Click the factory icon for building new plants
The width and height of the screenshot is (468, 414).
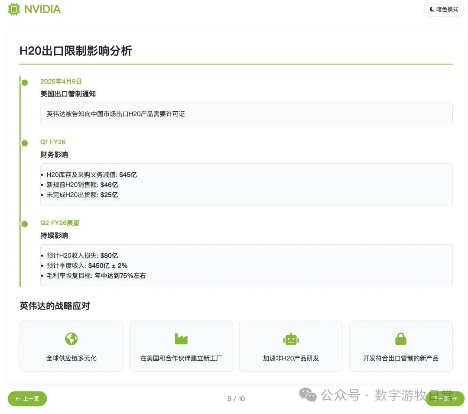tap(181, 339)
